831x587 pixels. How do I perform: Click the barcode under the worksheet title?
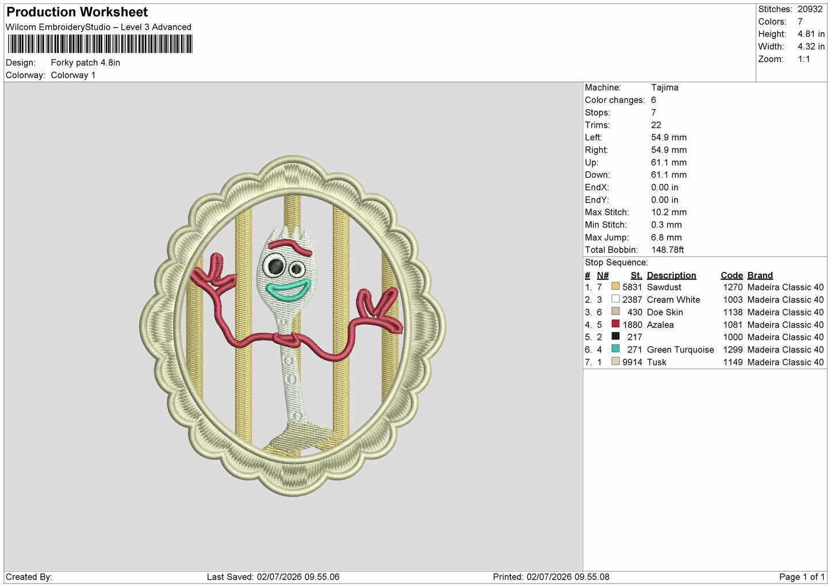pos(100,44)
